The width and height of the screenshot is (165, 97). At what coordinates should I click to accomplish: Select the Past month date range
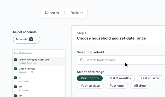coord(90,78)
